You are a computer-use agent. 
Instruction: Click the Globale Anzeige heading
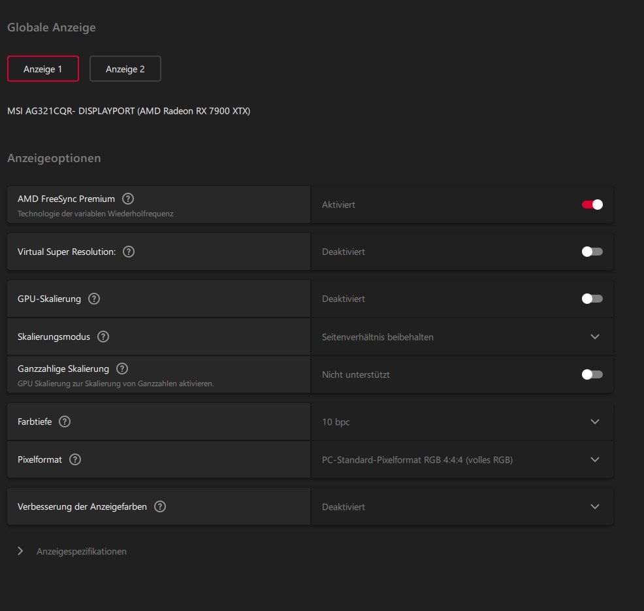pos(52,27)
